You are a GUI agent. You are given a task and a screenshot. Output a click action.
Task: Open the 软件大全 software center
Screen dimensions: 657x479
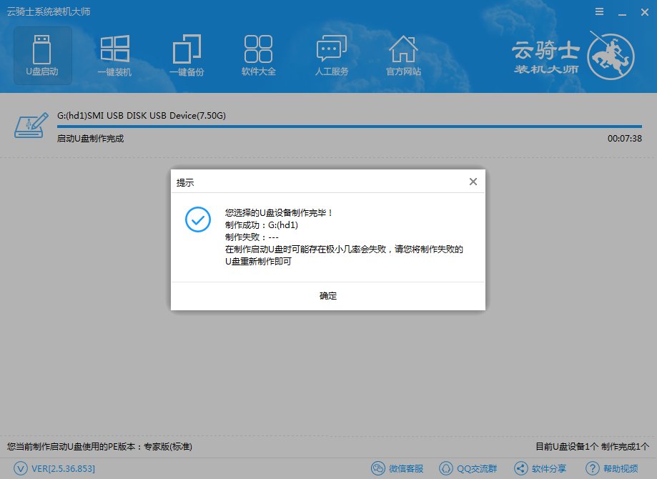(258, 55)
